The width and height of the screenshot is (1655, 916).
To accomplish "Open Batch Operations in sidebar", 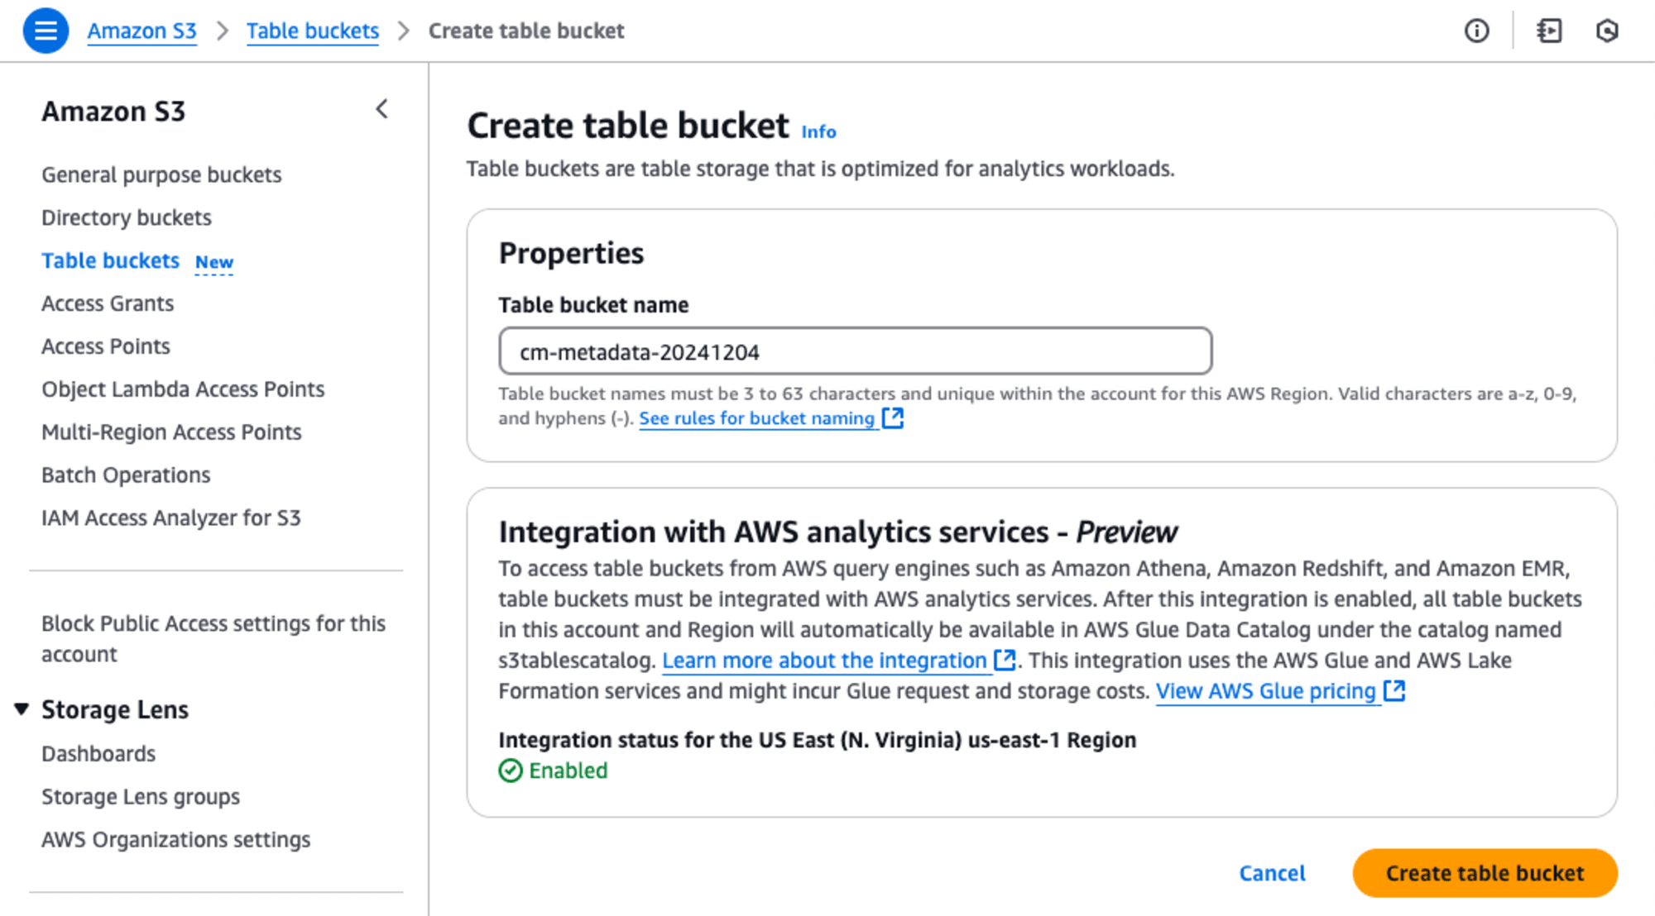I will pyautogui.click(x=126, y=475).
